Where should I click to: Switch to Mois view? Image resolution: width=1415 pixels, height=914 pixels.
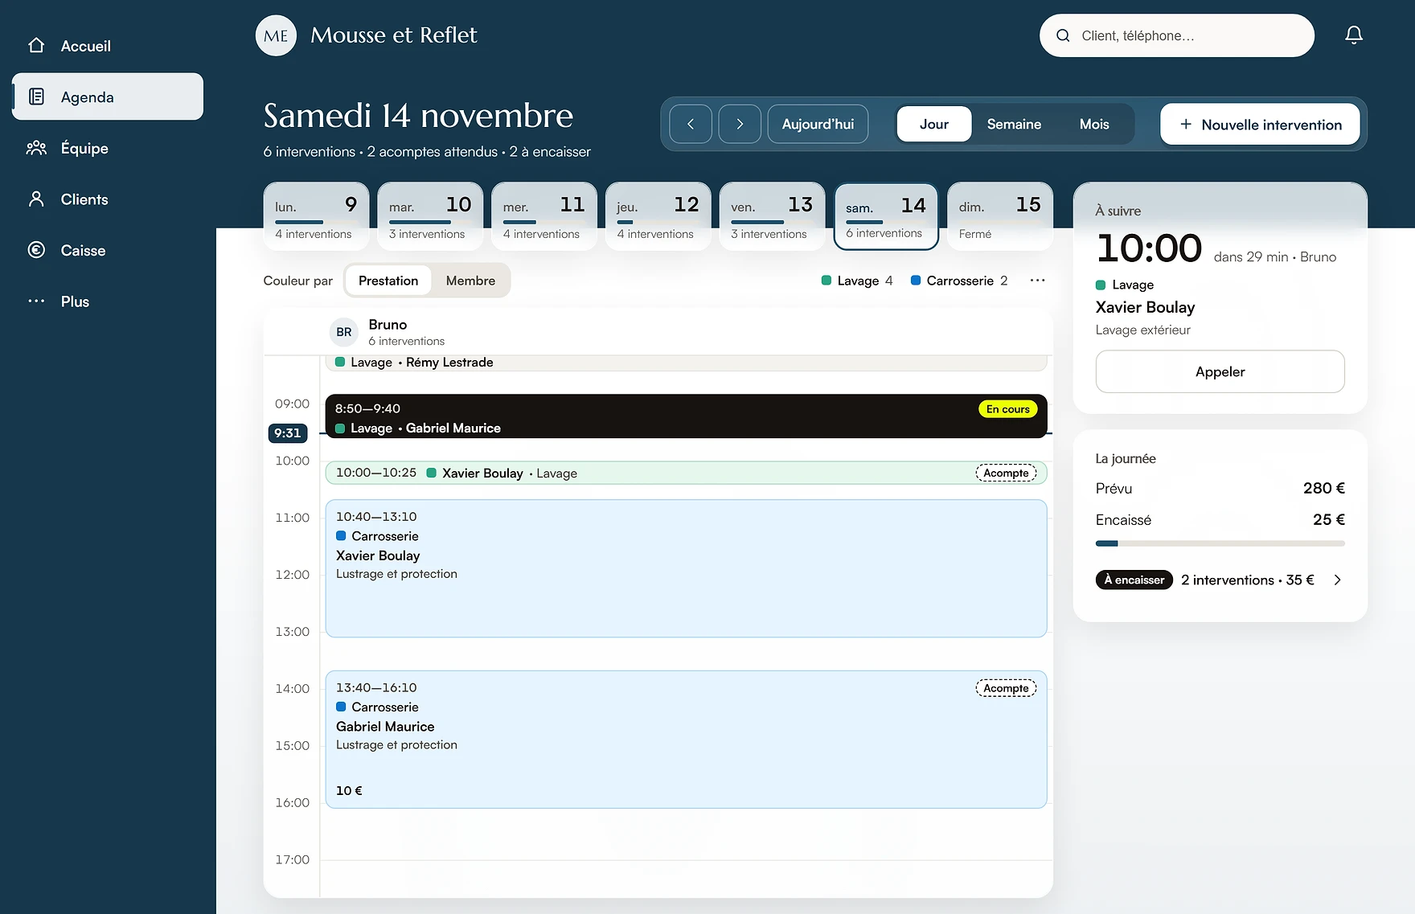point(1094,124)
